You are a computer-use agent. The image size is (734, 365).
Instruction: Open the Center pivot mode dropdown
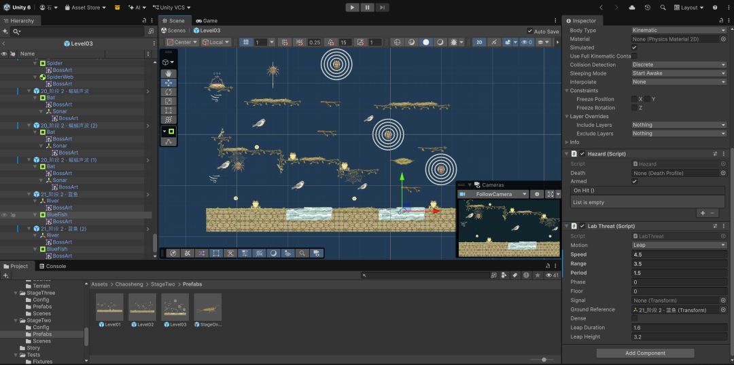pyautogui.click(x=183, y=42)
